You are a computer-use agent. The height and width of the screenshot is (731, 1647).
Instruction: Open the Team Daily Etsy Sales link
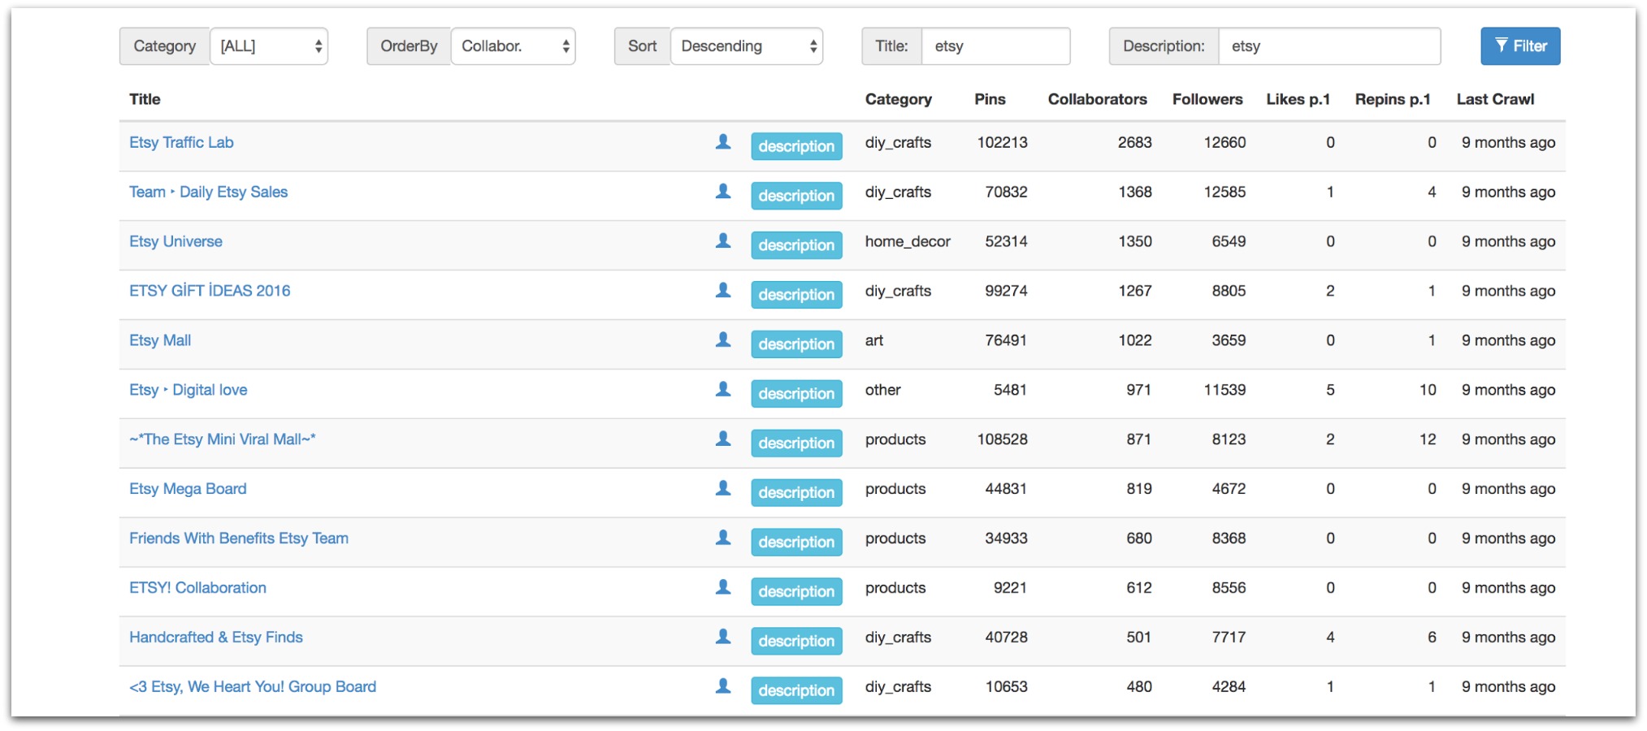[208, 192]
